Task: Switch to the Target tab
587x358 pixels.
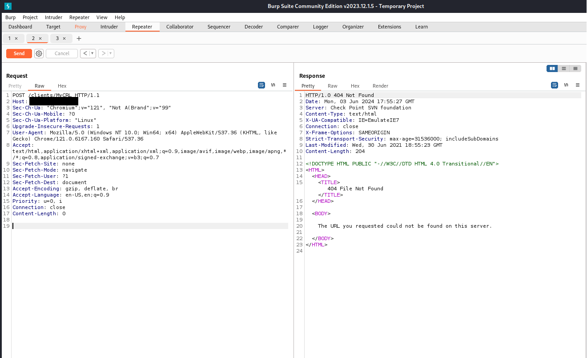Action: [53, 27]
